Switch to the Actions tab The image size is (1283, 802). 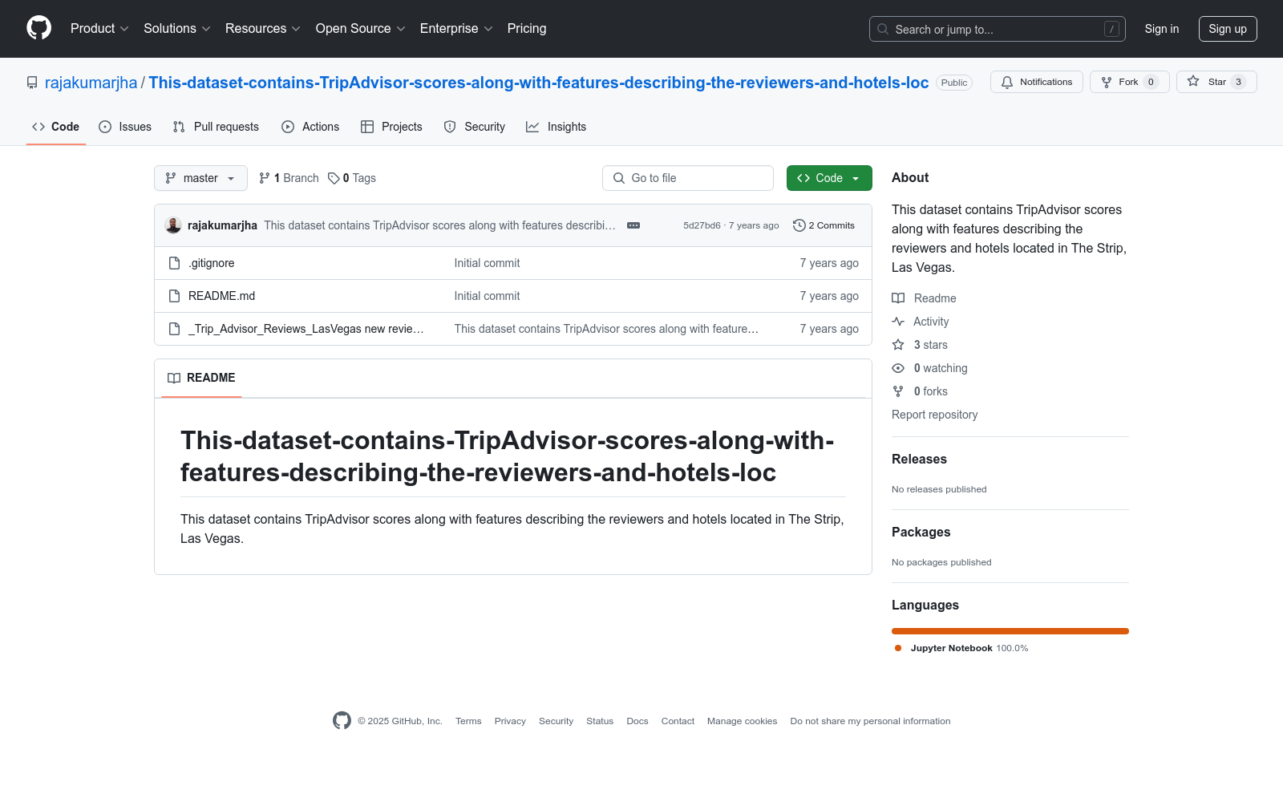point(310,127)
